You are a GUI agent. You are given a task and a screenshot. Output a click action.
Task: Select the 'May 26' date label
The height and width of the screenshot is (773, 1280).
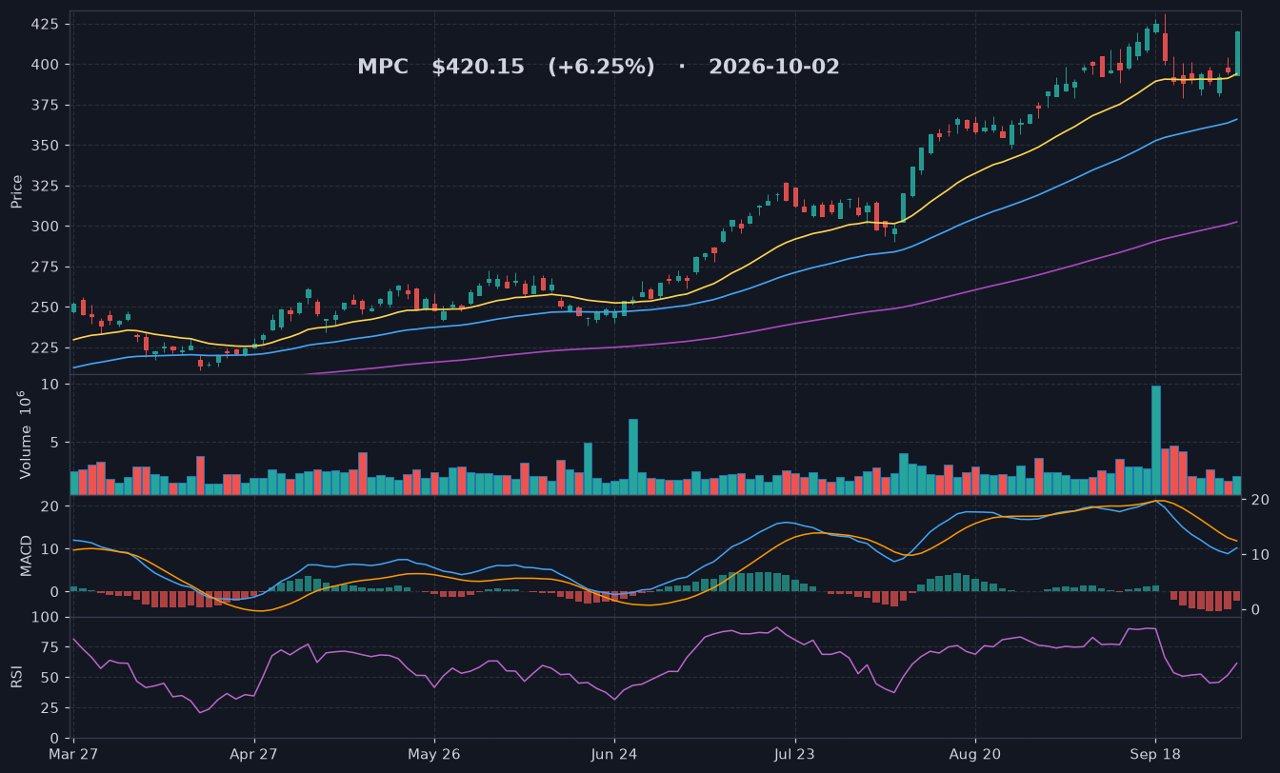(x=434, y=754)
